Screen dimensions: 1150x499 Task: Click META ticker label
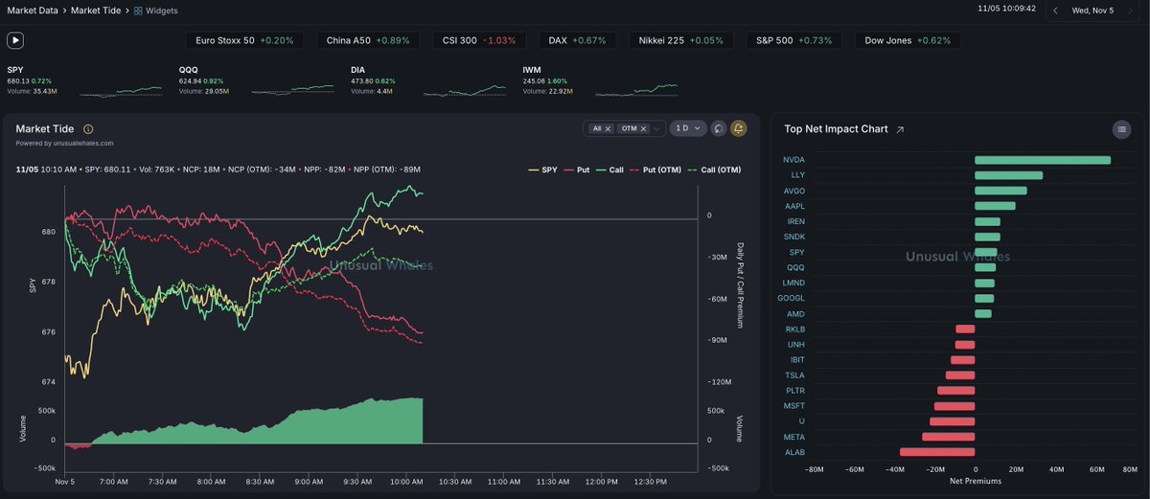[794, 437]
